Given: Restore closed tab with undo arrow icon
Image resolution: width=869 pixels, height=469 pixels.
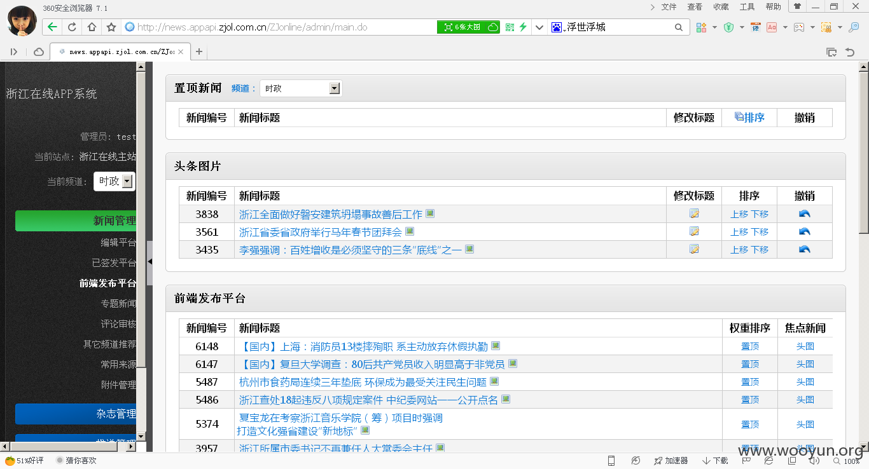Looking at the screenshot, I should (850, 52).
